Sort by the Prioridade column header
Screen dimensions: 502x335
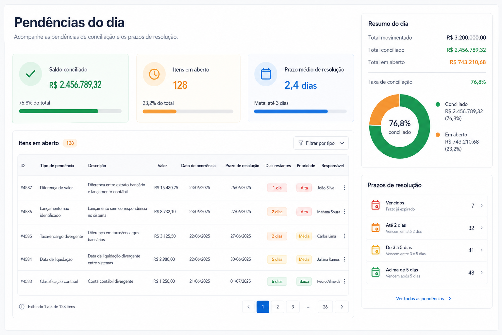[306, 166]
